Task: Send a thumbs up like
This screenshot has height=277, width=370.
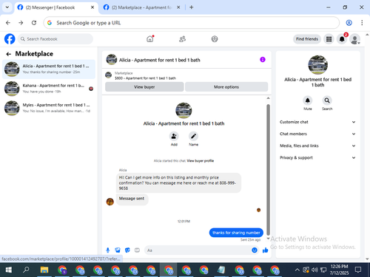Action: [266, 250]
